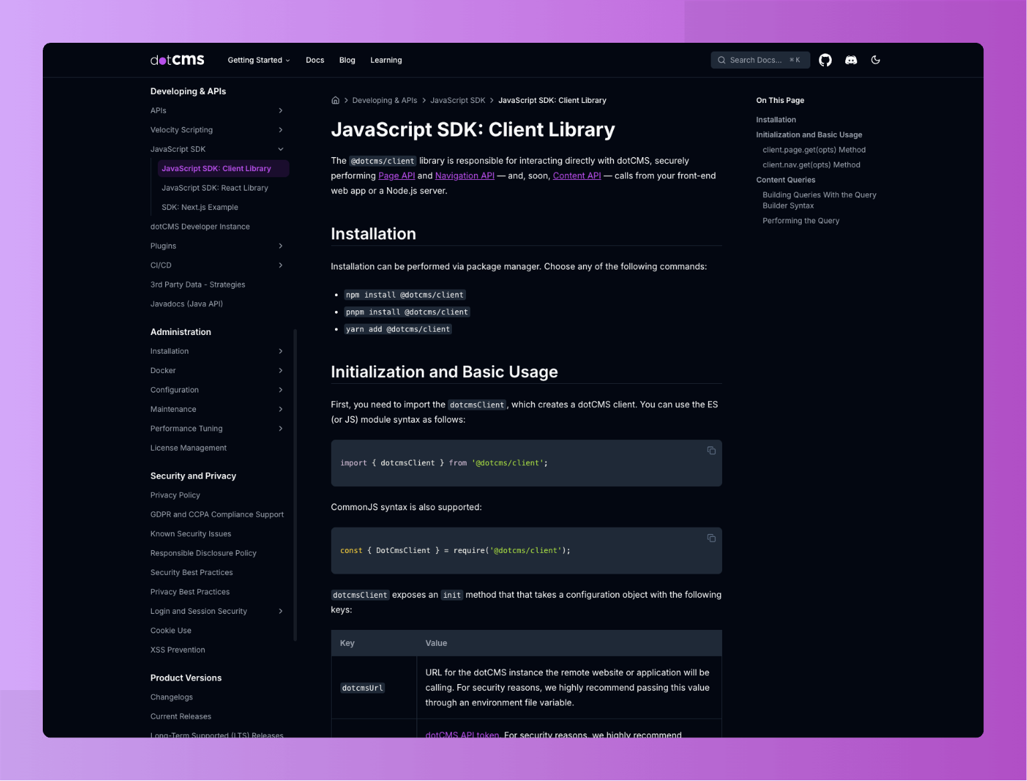Click the home breadcrumb icon
The height and width of the screenshot is (781, 1027).
[x=336, y=100]
